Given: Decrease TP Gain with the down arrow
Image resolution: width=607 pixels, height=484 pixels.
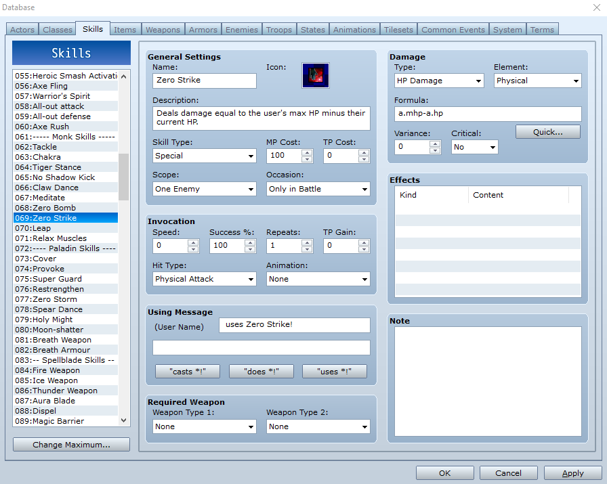Looking at the screenshot, I should tap(364, 249).
